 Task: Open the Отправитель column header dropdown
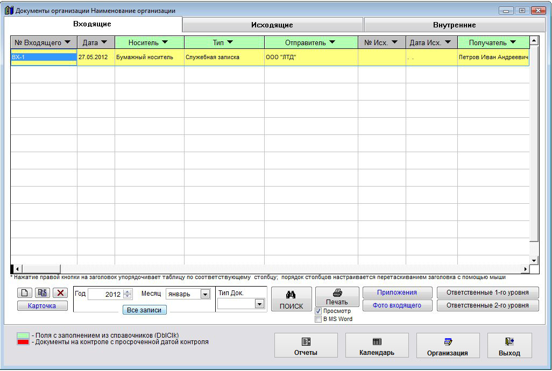pyautogui.click(x=332, y=42)
